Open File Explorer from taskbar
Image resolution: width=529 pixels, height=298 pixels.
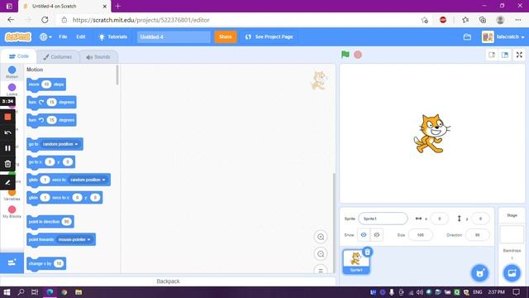(x=79, y=292)
